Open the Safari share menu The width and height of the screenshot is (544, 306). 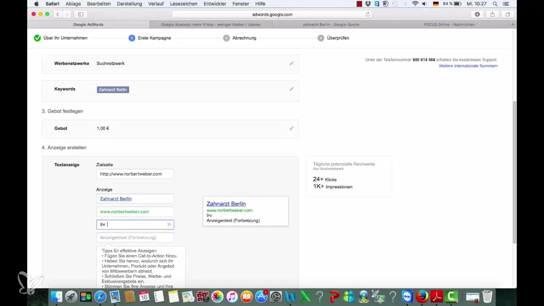492,14
